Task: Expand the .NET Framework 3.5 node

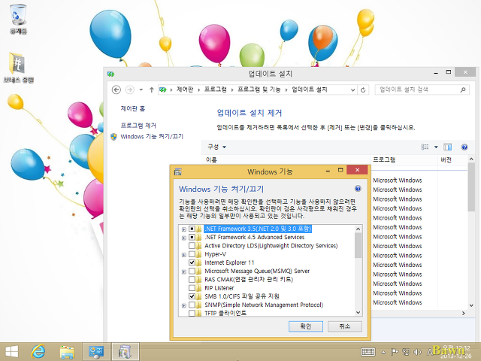Action: point(183,229)
